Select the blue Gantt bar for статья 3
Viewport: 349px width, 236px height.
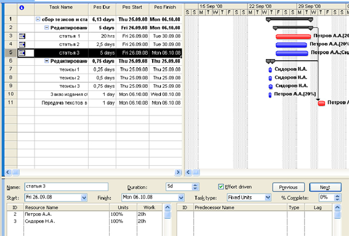292,53
